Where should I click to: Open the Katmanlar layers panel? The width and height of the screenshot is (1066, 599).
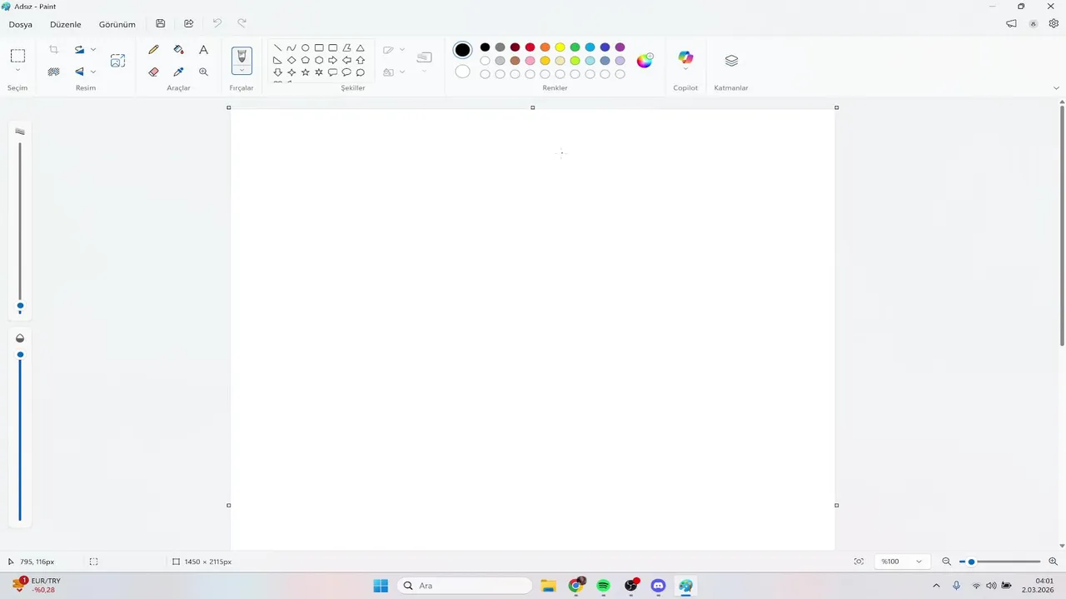pyautogui.click(x=731, y=61)
